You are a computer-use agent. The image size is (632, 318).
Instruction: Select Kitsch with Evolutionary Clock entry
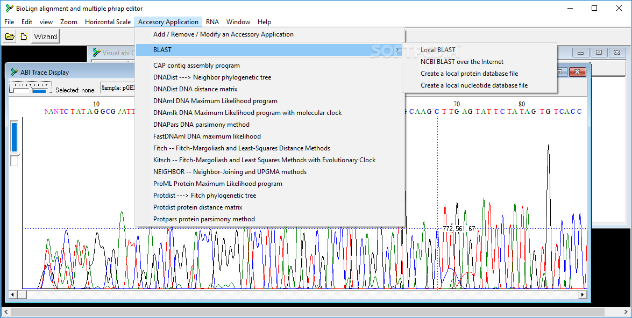click(270, 160)
